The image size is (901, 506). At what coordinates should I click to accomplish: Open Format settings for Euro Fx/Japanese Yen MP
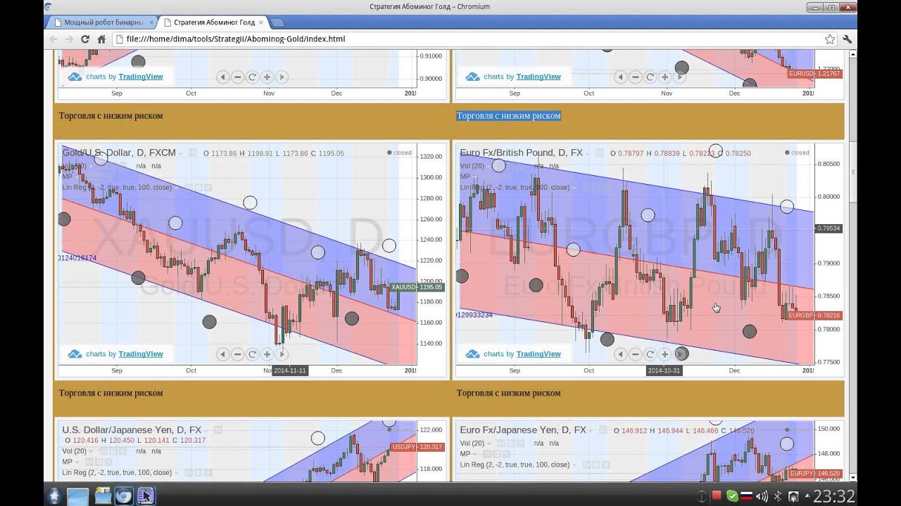[497, 454]
